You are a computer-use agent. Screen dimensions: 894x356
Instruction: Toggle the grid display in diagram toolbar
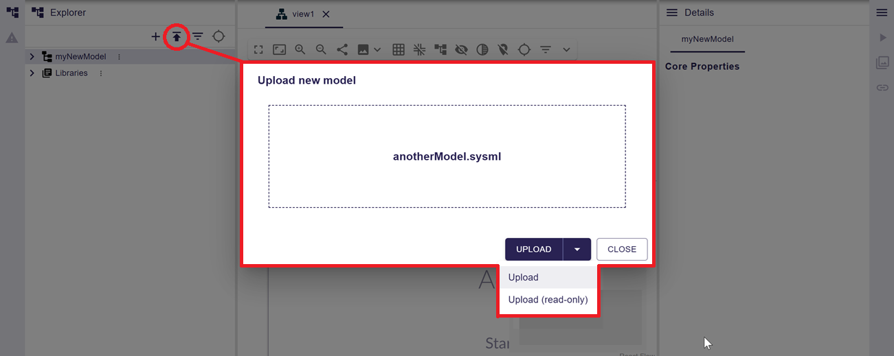point(399,49)
